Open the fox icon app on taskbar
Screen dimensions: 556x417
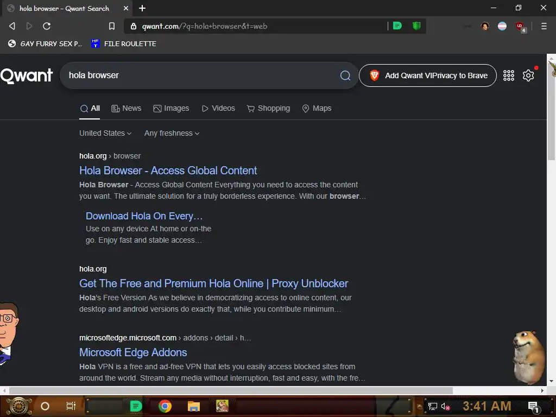[x=222, y=406]
